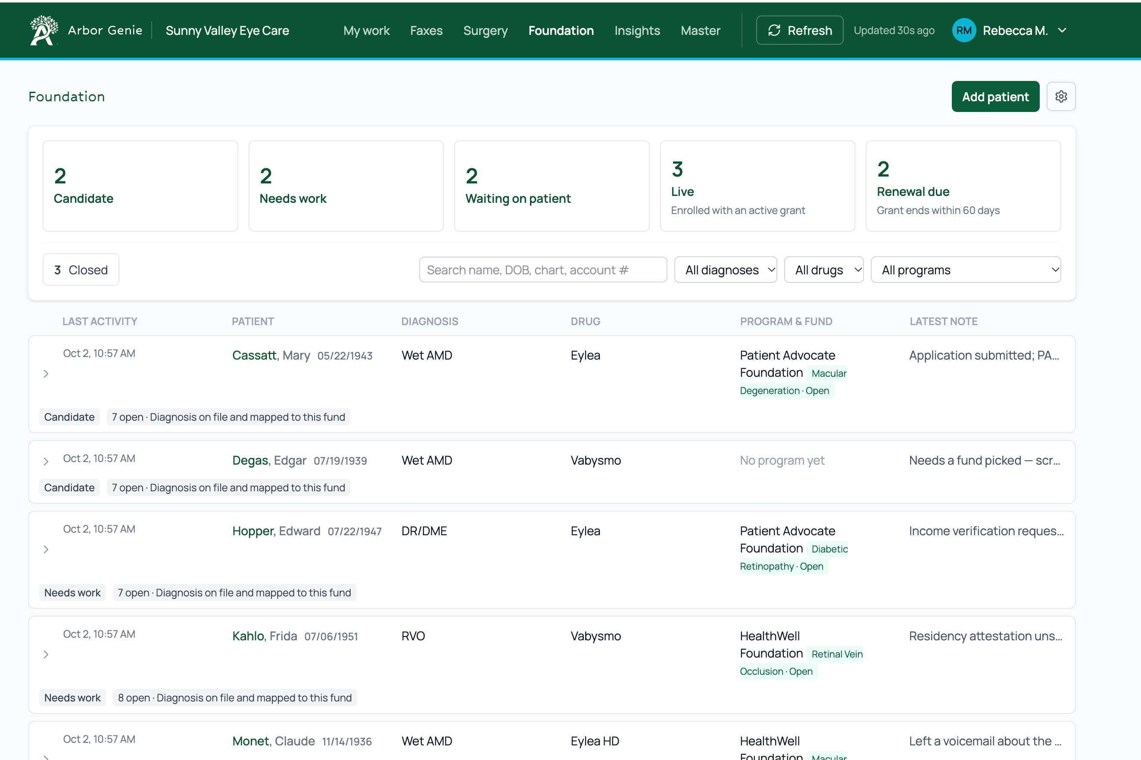Open the All drugs dropdown
1141x760 pixels.
(824, 270)
